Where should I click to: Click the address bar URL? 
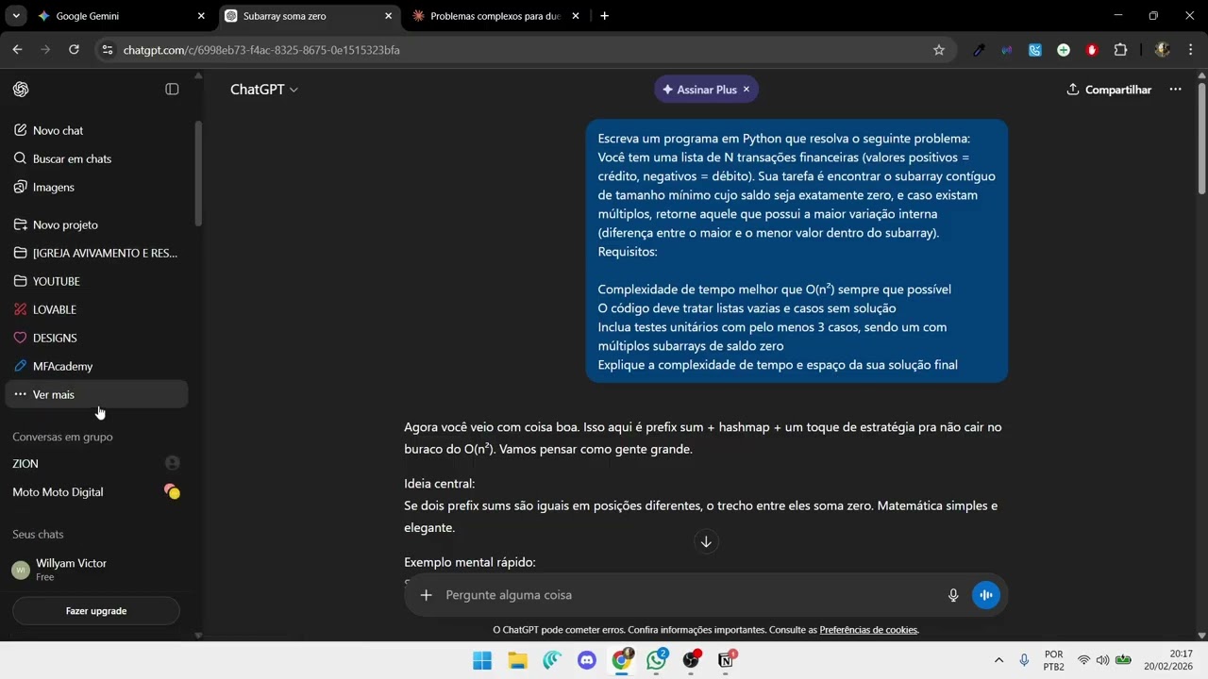pyautogui.click(x=261, y=50)
